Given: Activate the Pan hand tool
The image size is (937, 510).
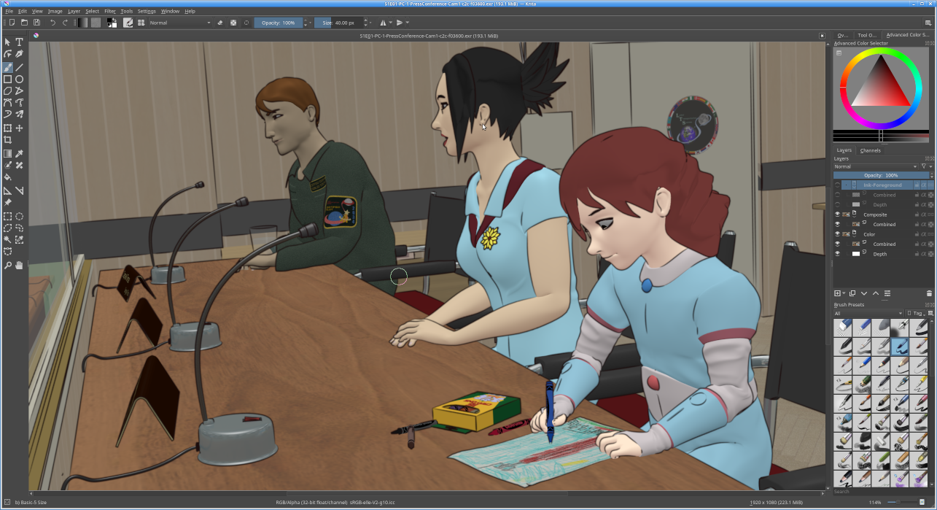Looking at the screenshot, I should (20, 265).
